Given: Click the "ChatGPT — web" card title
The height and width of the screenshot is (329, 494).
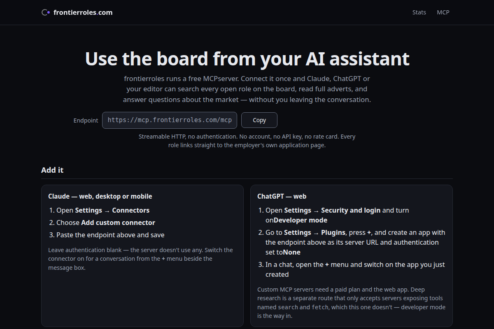Looking at the screenshot, I should [x=282, y=197].
